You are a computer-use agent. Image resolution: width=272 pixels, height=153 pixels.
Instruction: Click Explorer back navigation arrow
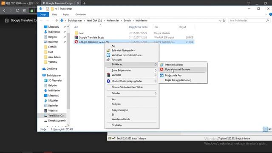click(x=41, y=21)
